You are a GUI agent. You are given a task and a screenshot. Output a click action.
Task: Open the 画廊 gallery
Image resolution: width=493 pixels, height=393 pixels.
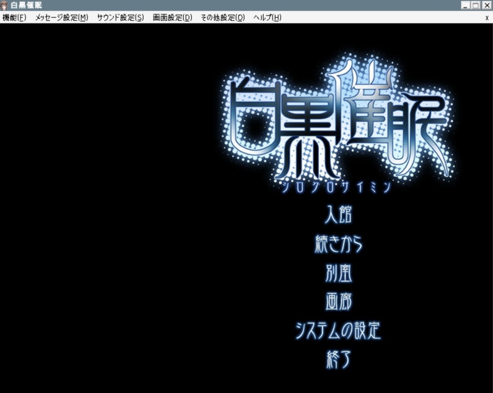point(338,302)
